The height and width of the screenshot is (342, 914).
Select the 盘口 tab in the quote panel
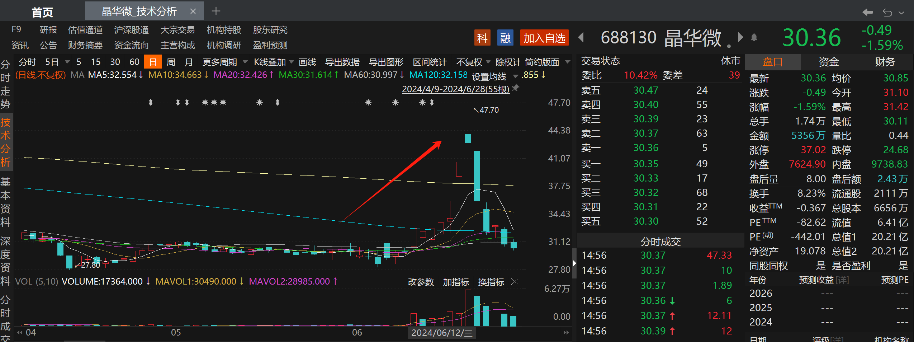[x=773, y=62]
